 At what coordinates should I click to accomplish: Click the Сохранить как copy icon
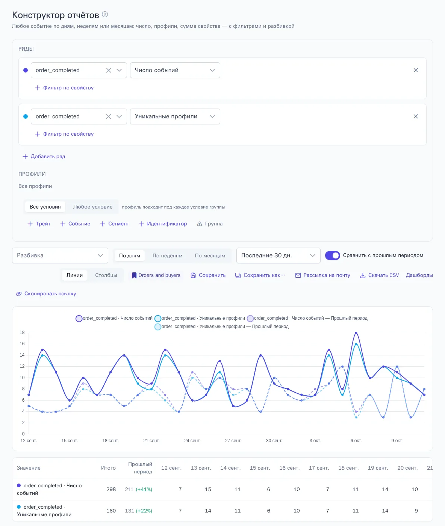pyautogui.click(x=238, y=275)
